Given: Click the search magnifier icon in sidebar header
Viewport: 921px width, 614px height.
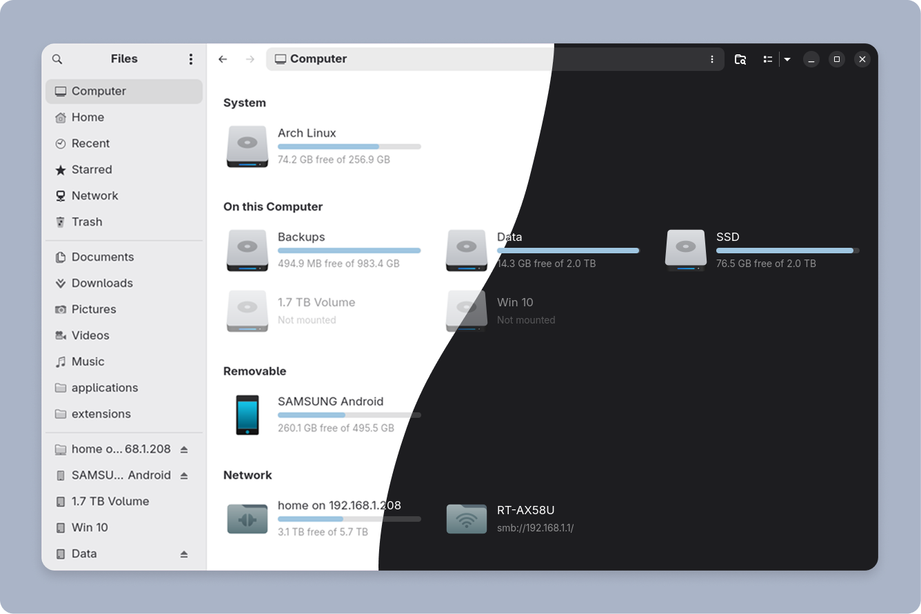Looking at the screenshot, I should (57, 59).
